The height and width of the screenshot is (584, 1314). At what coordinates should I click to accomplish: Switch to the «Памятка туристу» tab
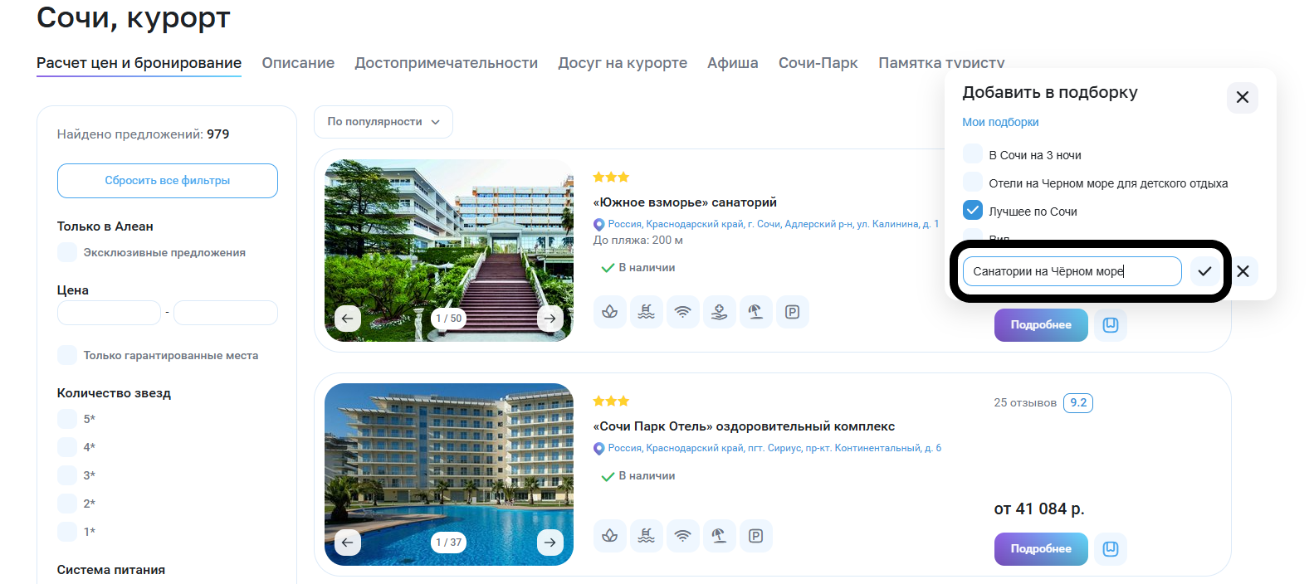click(x=941, y=63)
